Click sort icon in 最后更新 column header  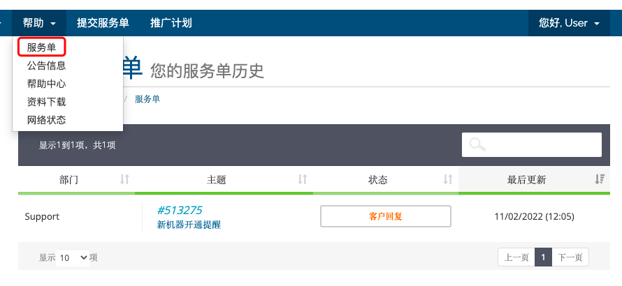pyautogui.click(x=599, y=180)
